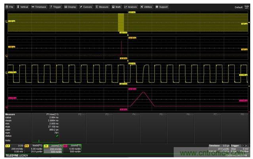Click the Math toolbar icon
The height and width of the screenshot is (159, 253).
(x=116, y=7)
